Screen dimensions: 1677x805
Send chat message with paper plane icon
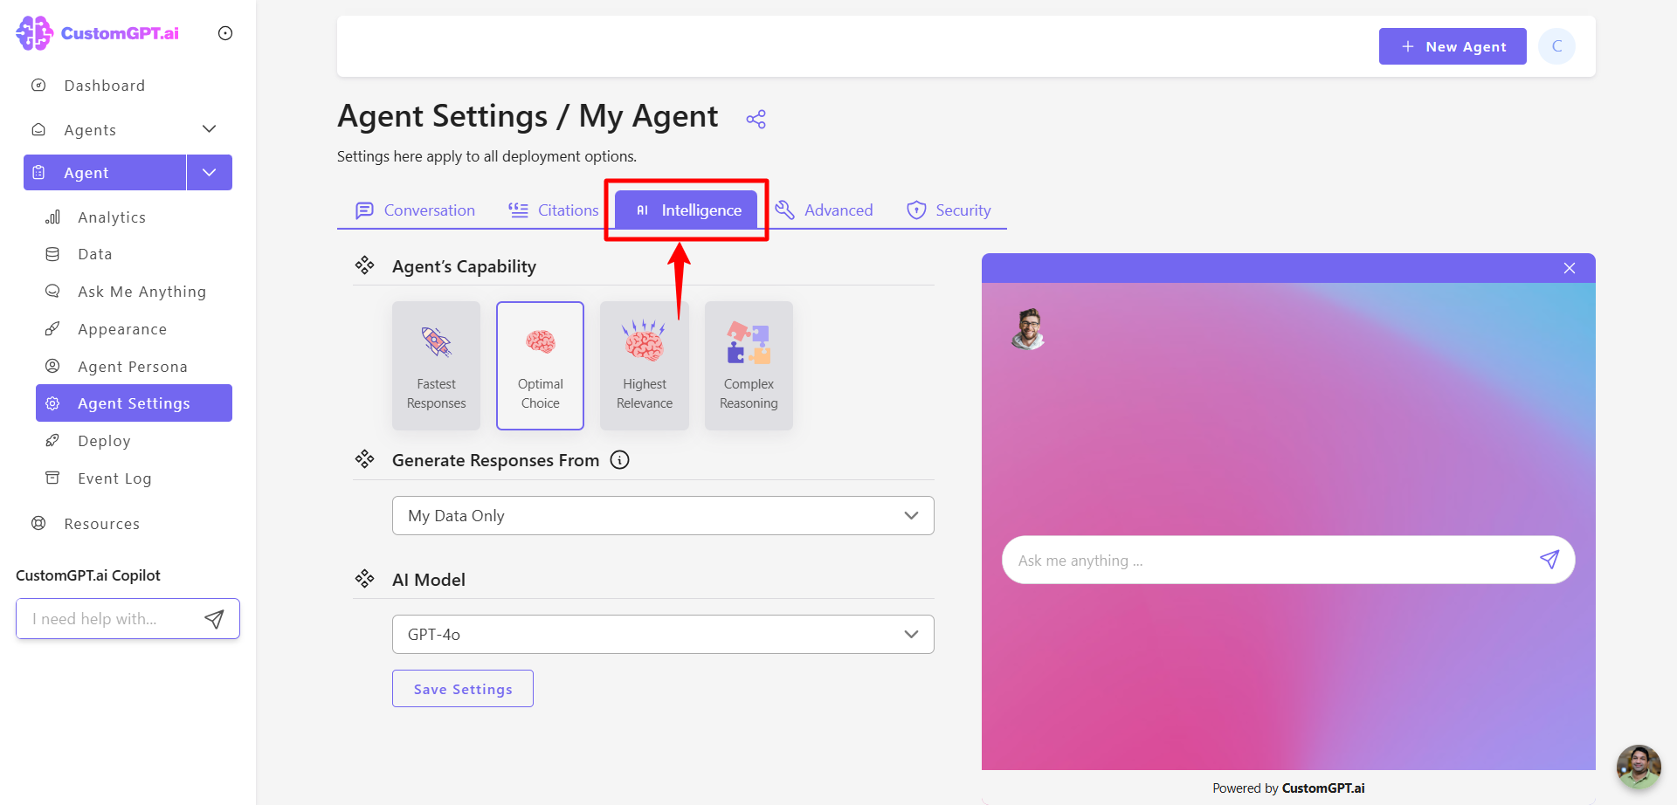(x=1549, y=560)
